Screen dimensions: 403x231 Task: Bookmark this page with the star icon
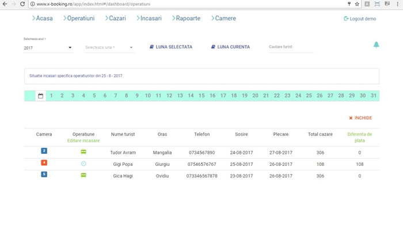357,4
